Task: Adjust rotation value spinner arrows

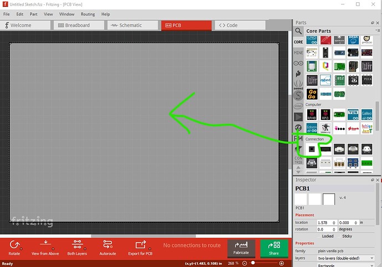Action: 334,229
